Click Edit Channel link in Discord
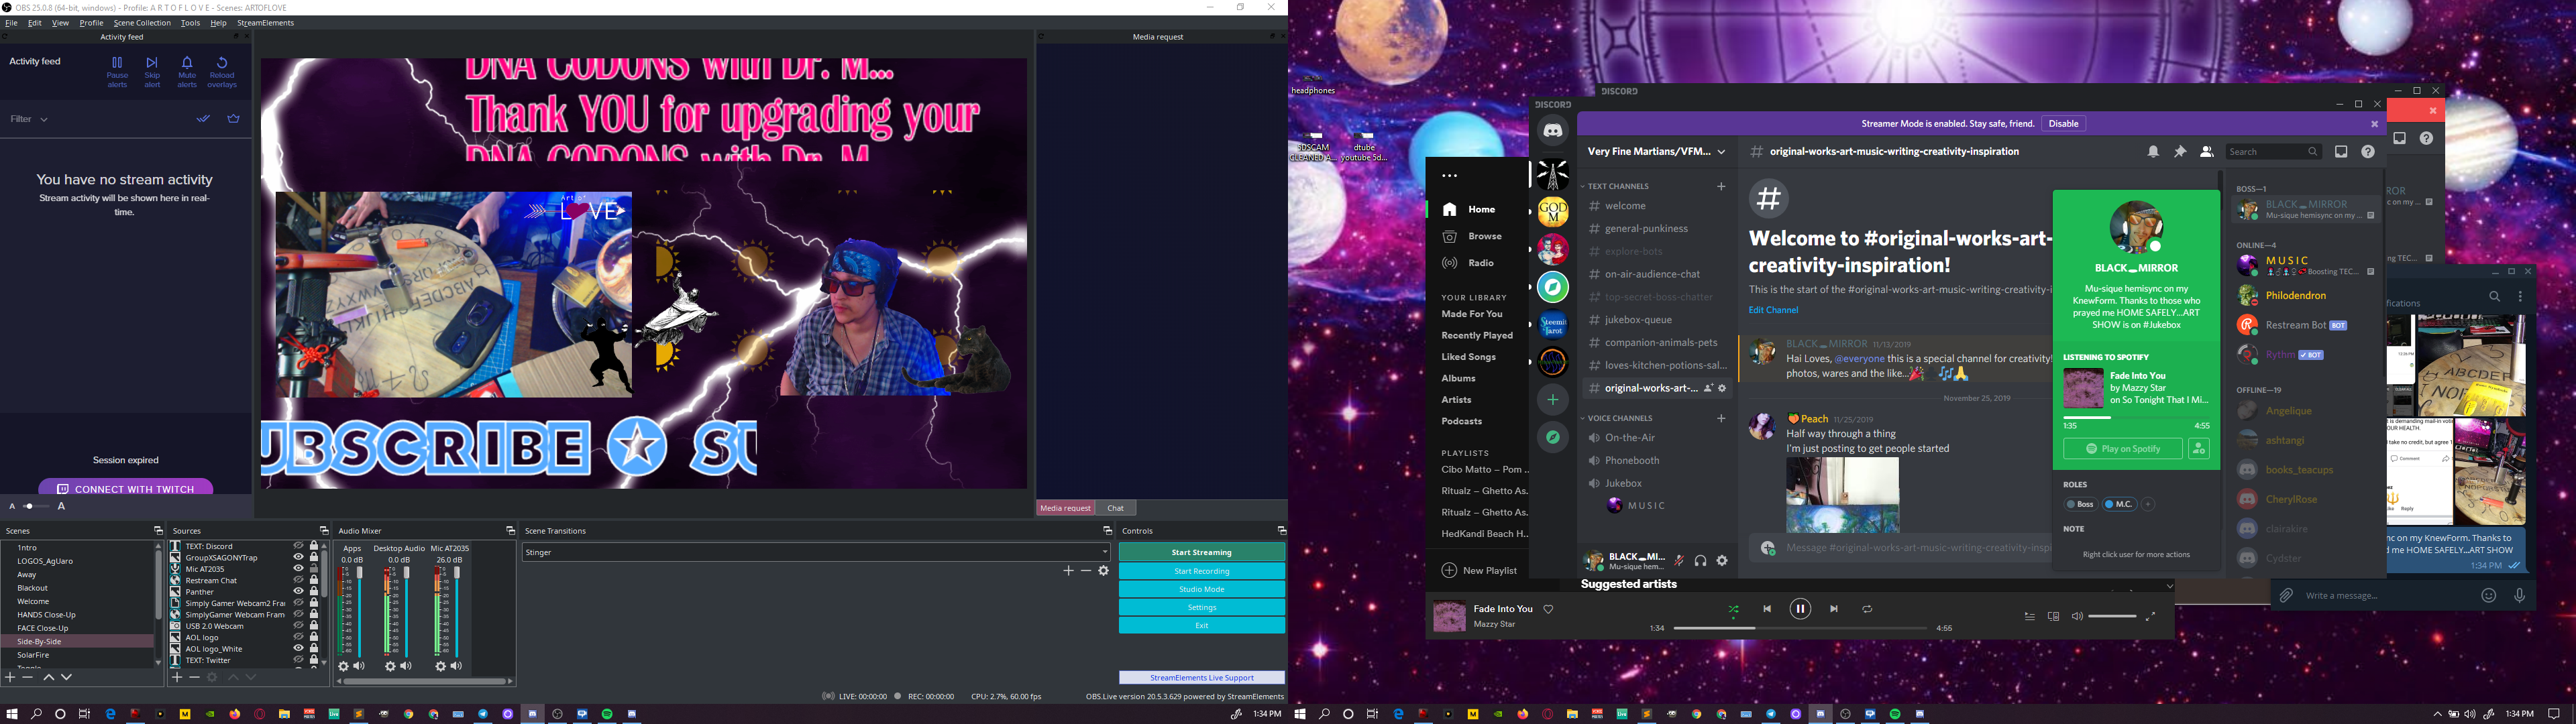Viewport: 2576px width, 724px height. (x=1773, y=310)
